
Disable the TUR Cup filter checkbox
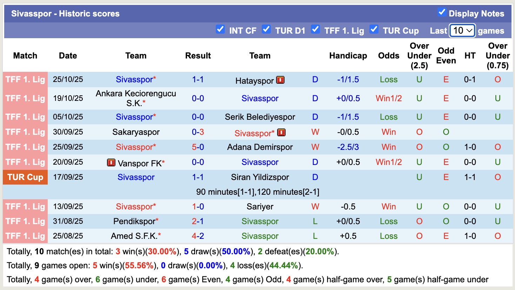374,30
